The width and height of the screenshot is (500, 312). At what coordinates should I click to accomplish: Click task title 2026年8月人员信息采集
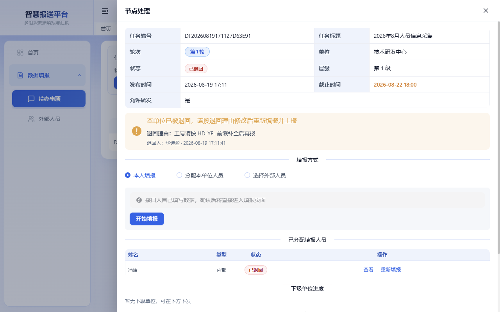[x=403, y=36]
